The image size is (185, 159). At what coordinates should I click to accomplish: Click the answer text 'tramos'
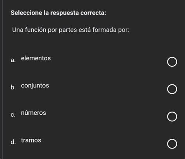31,140
